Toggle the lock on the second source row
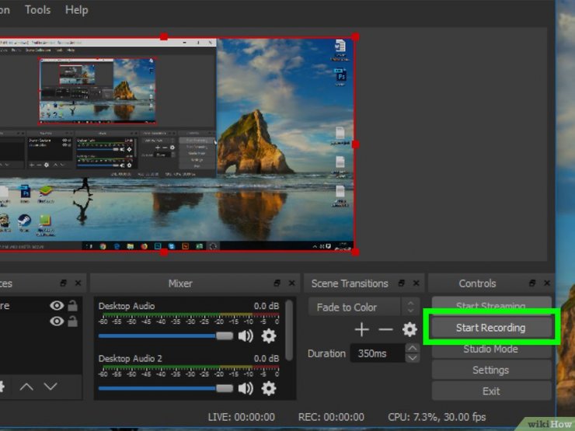The image size is (575, 431). click(72, 321)
